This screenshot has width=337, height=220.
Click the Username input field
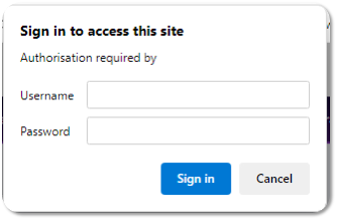(x=198, y=95)
